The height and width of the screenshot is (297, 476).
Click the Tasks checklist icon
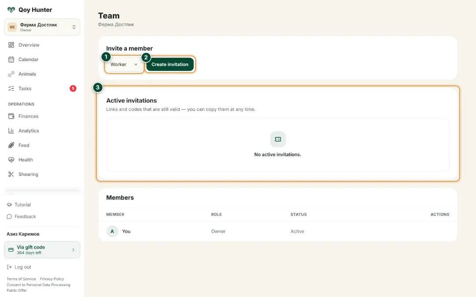(x=11, y=88)
